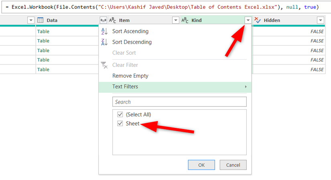Cancel the filter dialog

point(233,165)
